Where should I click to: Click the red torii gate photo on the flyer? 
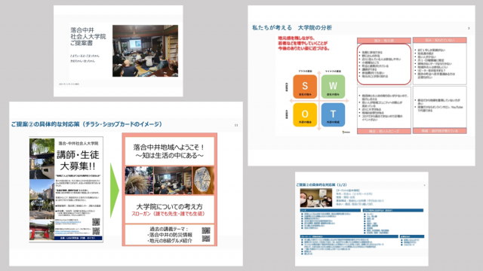42,230
